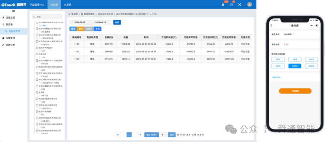
Task: Open the mail messages icon
Action: tap(231, 4)
